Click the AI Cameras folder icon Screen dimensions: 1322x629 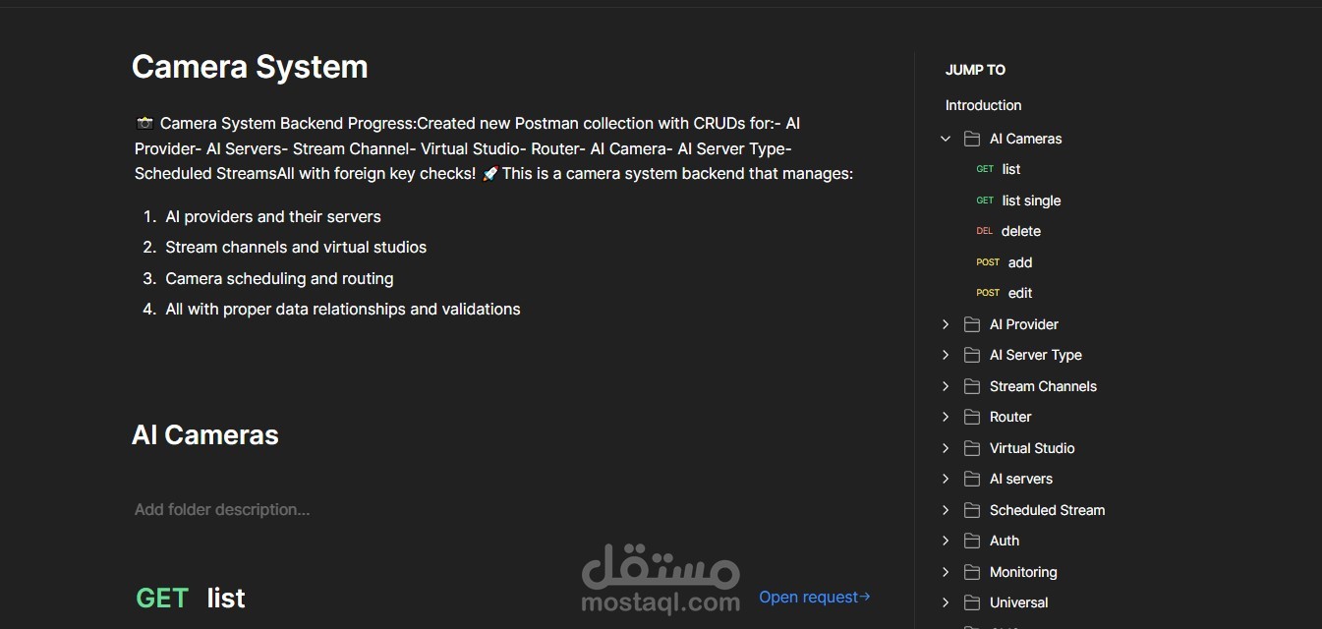coord(972,139)
